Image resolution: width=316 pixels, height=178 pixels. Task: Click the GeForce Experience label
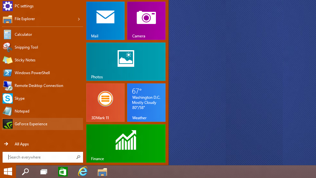pyautogui.click(x=31, y=124)
